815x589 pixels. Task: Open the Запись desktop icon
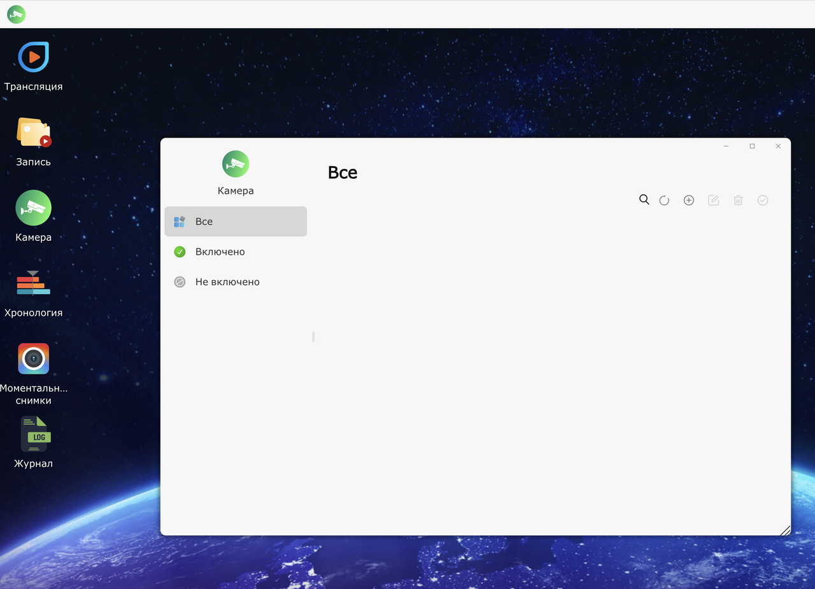coord(33,132)
